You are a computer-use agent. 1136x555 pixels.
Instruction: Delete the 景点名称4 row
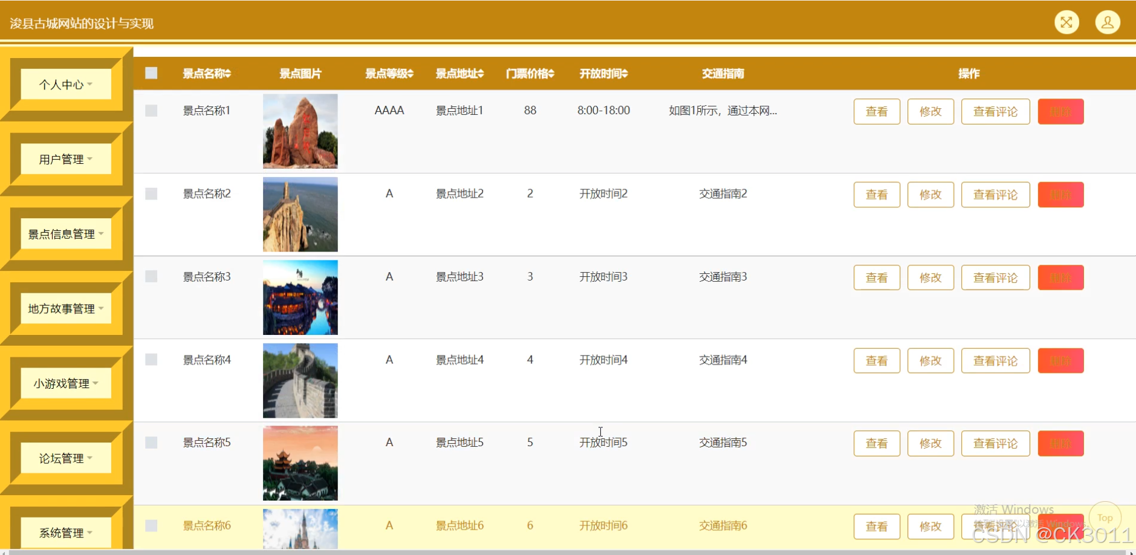coord(1060,361)
